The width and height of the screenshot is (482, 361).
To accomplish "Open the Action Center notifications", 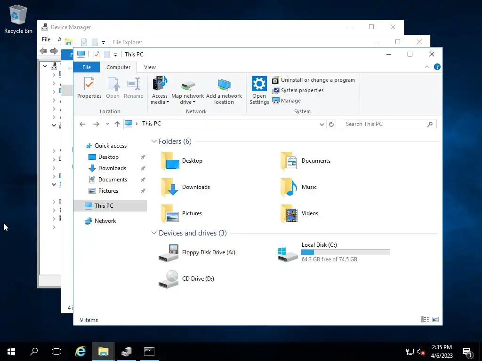I will (x=467, y=352).
